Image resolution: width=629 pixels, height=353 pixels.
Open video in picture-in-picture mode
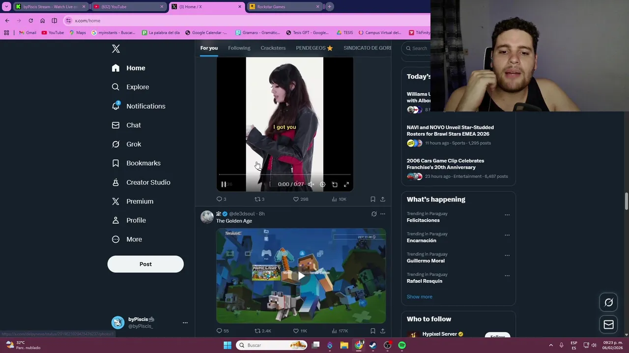pyautogui.click(x=335, y=184)
